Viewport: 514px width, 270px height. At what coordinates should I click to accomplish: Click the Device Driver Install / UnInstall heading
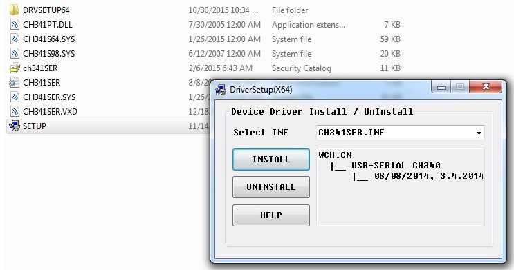(x=322, y=112)
